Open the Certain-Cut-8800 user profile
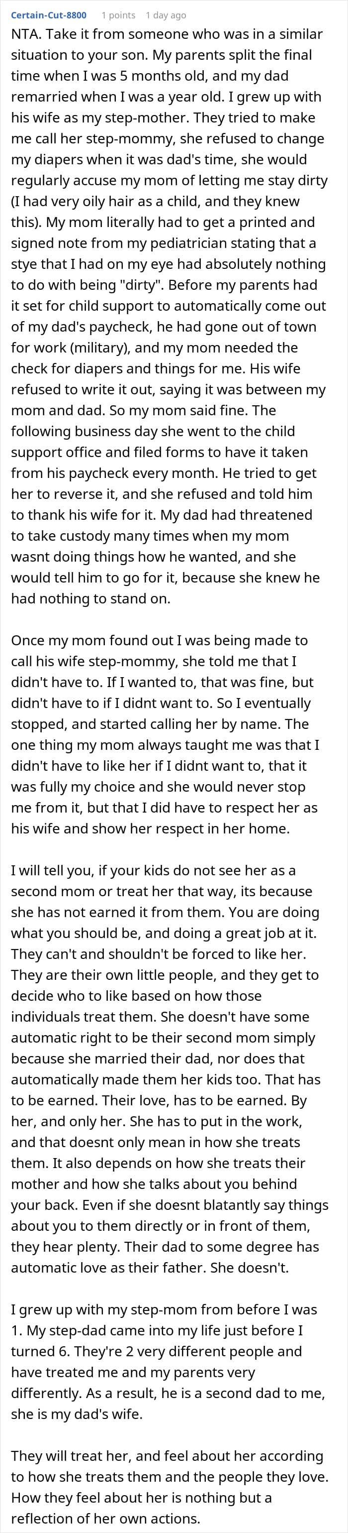348x1533 pixels. pos(49,15)
